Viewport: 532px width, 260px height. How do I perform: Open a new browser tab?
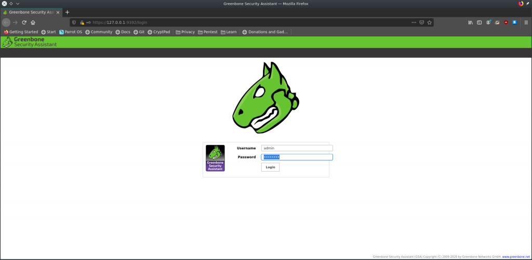[x=67, y=12]
